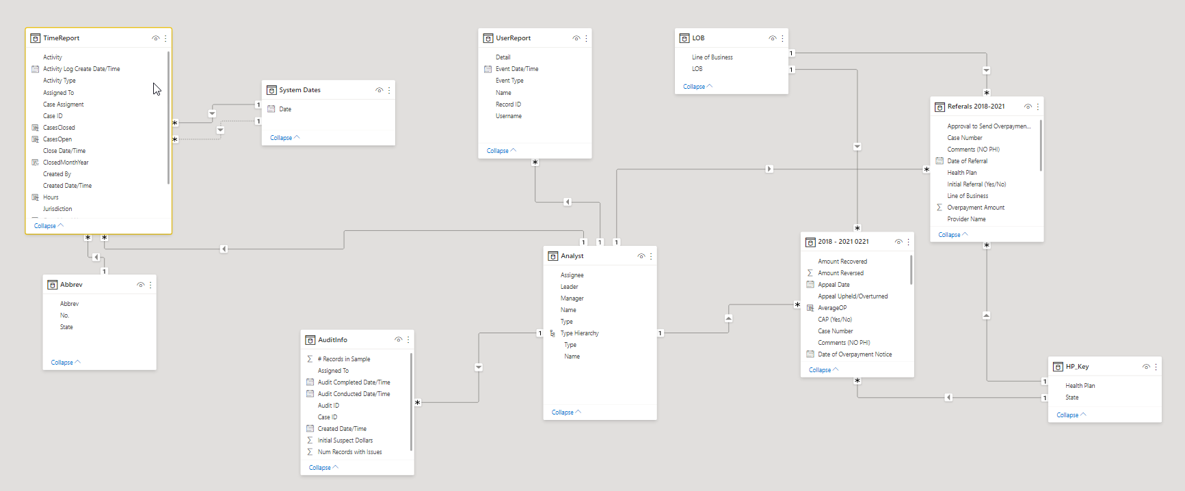Screen dimensions: 1185x491
Task: Click the Referals 2018-2021 table icon
Action: pyautogui.click(x=940, y=107)
